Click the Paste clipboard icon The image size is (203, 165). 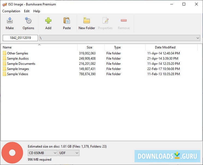(x=67, y=20)
